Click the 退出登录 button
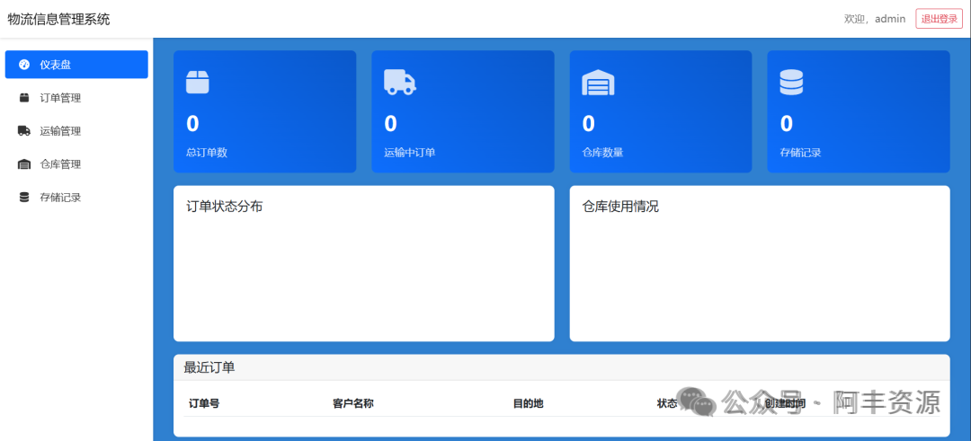The height and width of the screenshot is (441, 971). 940,19
